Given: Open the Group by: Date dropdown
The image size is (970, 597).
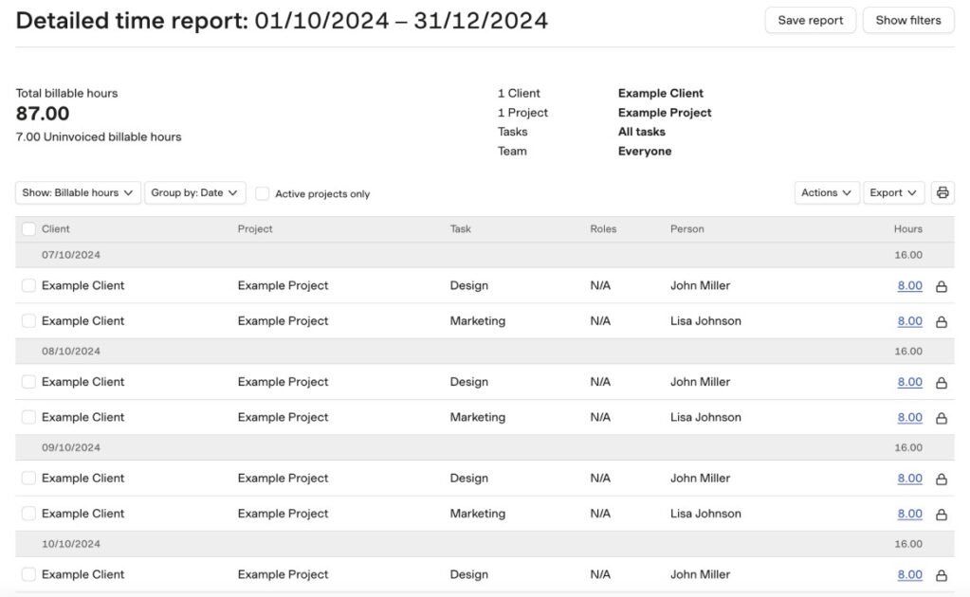Looking at the screenshot, I should pos(194,192).
